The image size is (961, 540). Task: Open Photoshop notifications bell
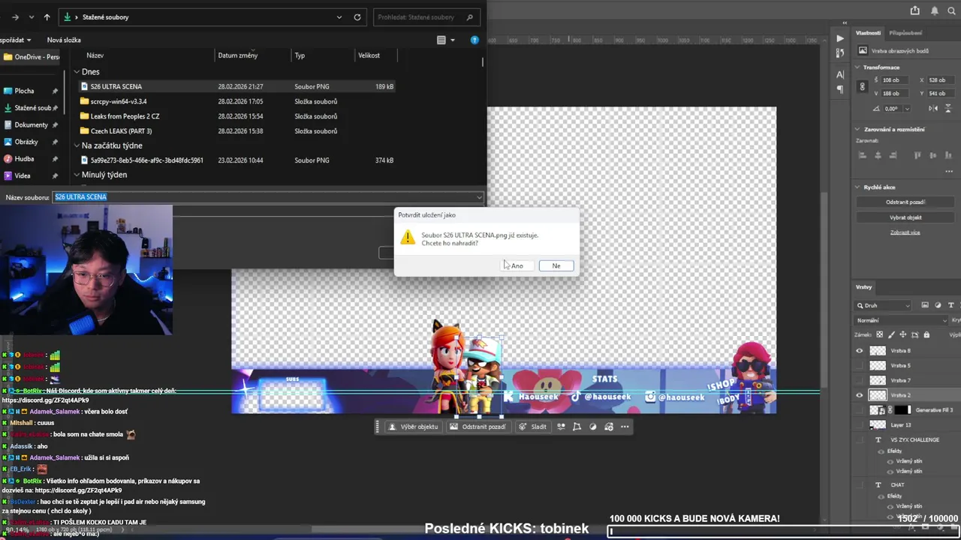coord(935,10)
